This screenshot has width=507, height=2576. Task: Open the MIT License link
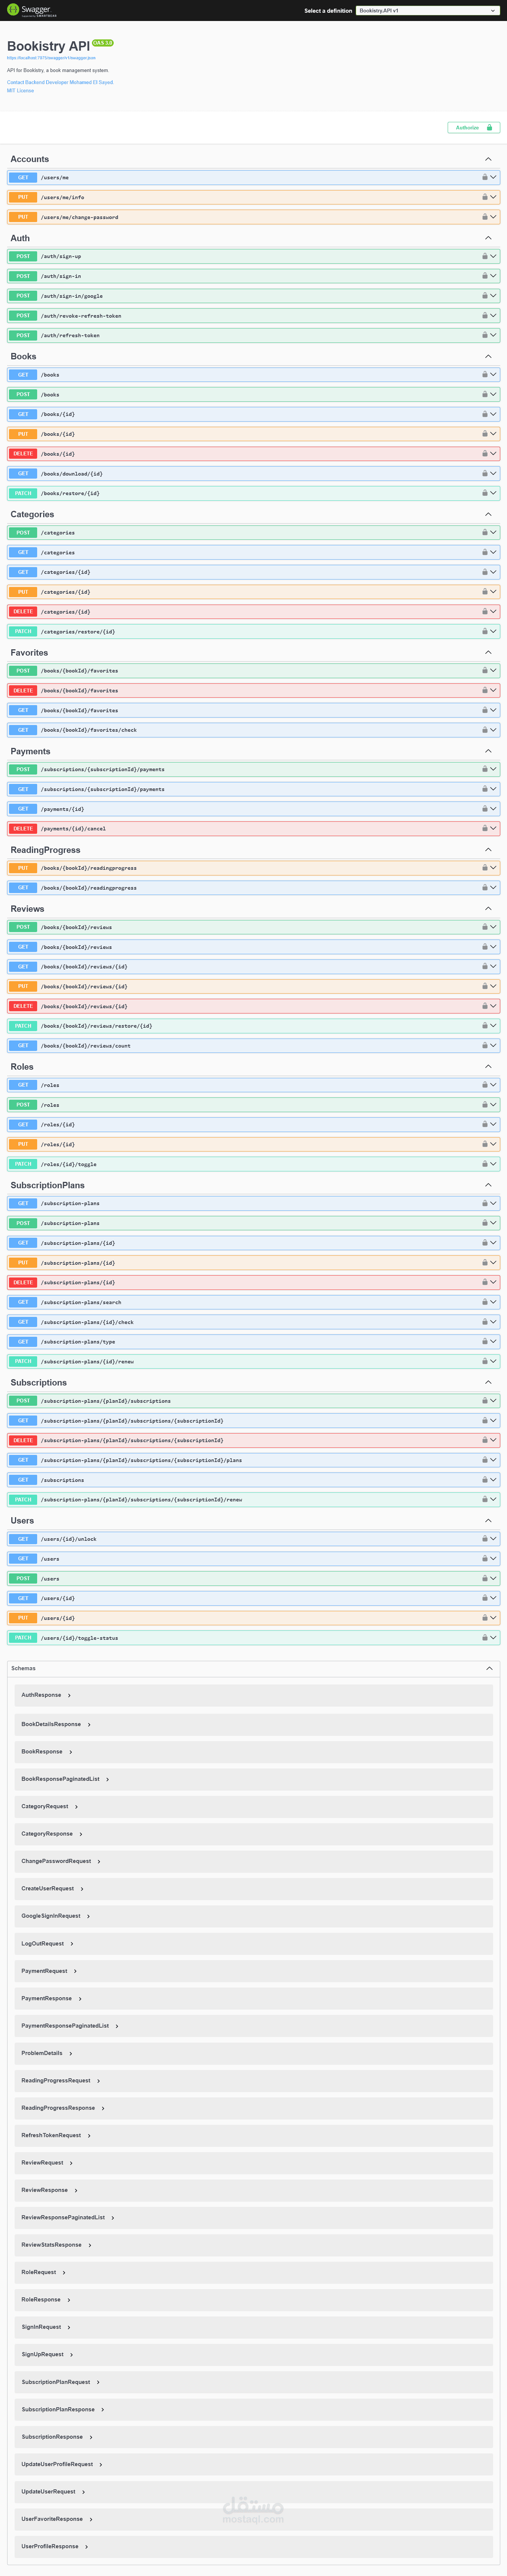(20, 91)
